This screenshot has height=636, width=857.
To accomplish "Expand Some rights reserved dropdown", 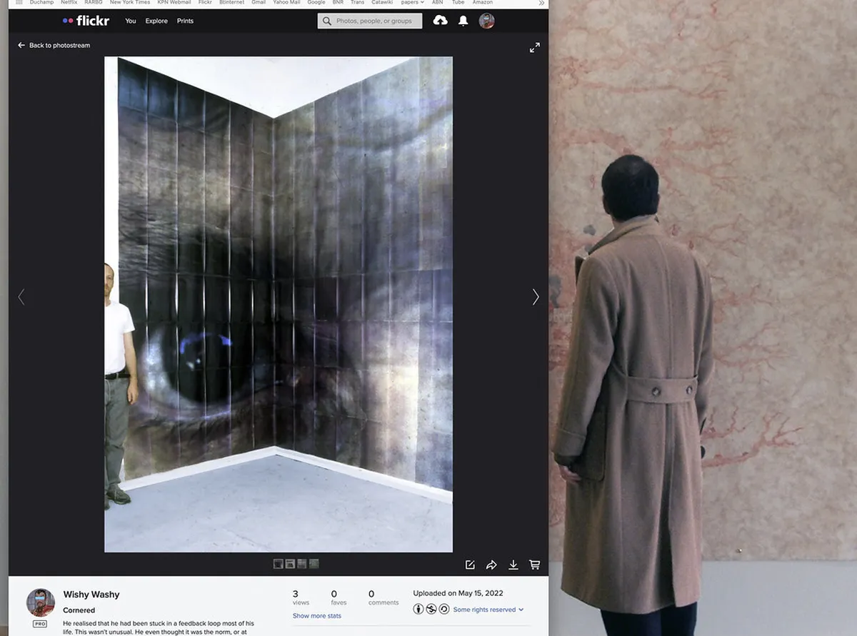I will [488, 610].
